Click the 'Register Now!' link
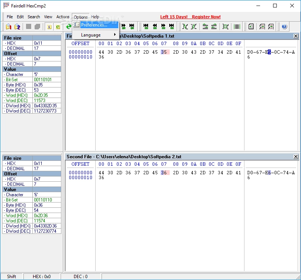Viewport: 301px width, 280px height. (206, 17)
